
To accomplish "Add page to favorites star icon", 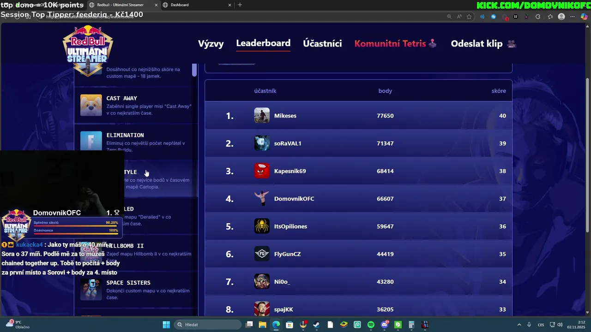I will coord(469,17).
